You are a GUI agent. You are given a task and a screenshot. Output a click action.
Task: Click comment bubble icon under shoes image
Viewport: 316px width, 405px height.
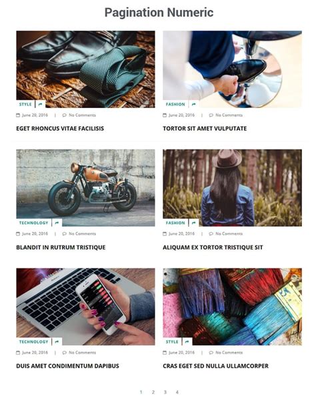click(x=64, y=115)
